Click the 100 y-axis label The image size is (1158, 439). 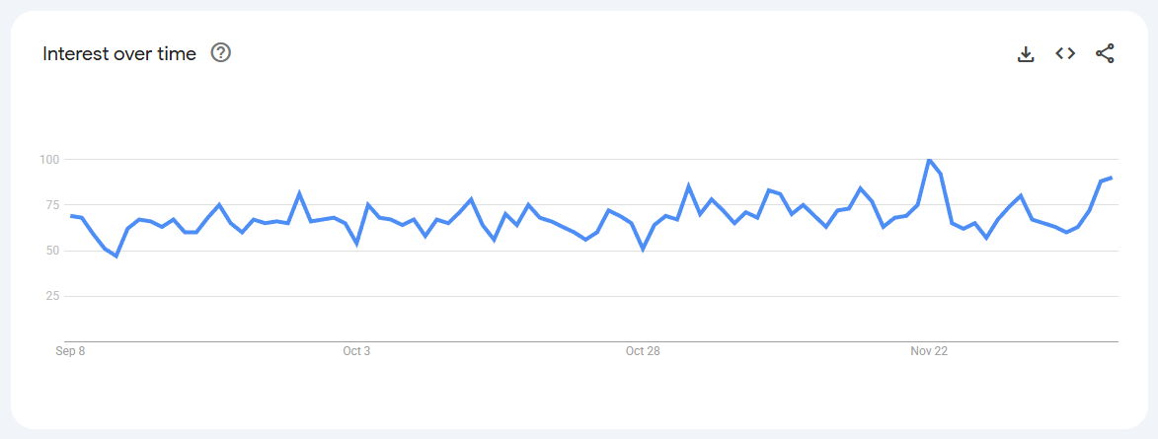tap(50, 160)
